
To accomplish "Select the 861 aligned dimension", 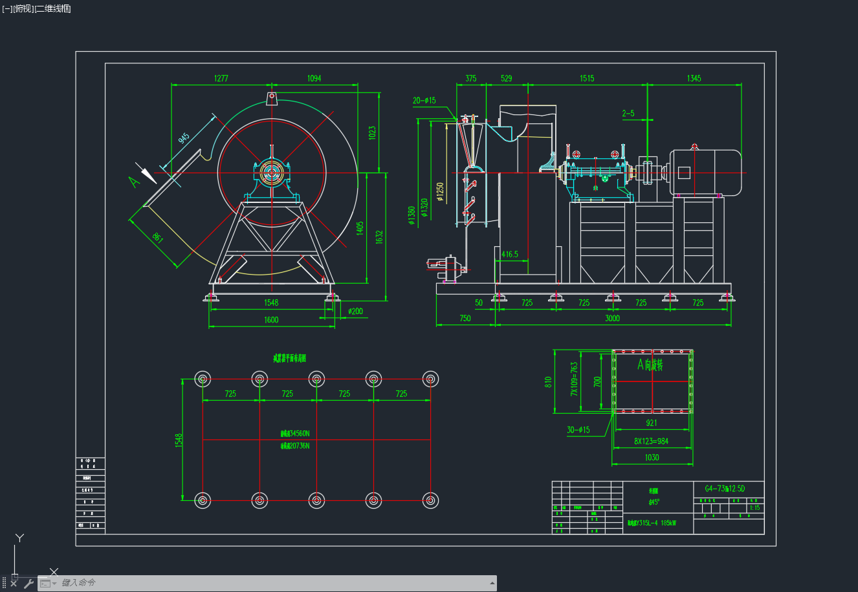I will point(158,237).
